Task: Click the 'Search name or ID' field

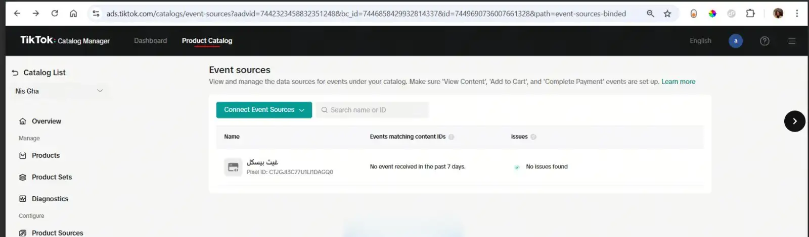Action: [x=372, y=110]
